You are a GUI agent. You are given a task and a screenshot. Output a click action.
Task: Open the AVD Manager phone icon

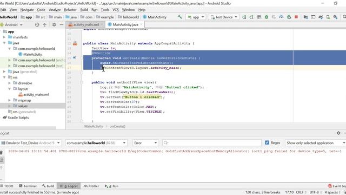pyautogui.click(x=328, y=17)
